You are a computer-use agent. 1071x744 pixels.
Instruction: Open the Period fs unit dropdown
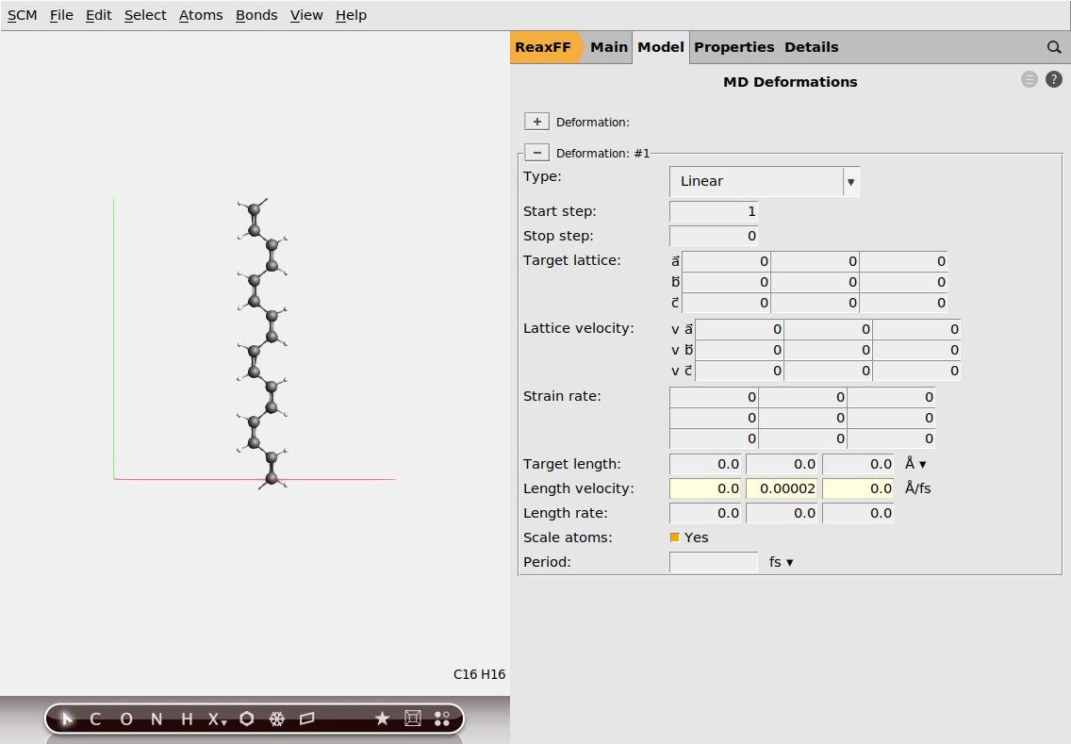coord(782,562)
